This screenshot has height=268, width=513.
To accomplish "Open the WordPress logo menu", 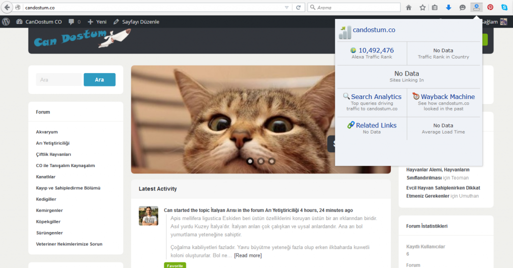I will pos(6,22).
